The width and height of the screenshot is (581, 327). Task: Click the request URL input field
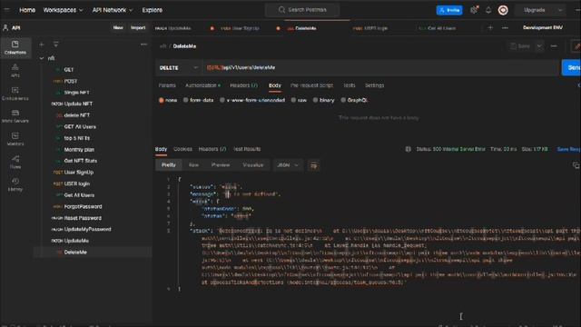coord(380,68)
